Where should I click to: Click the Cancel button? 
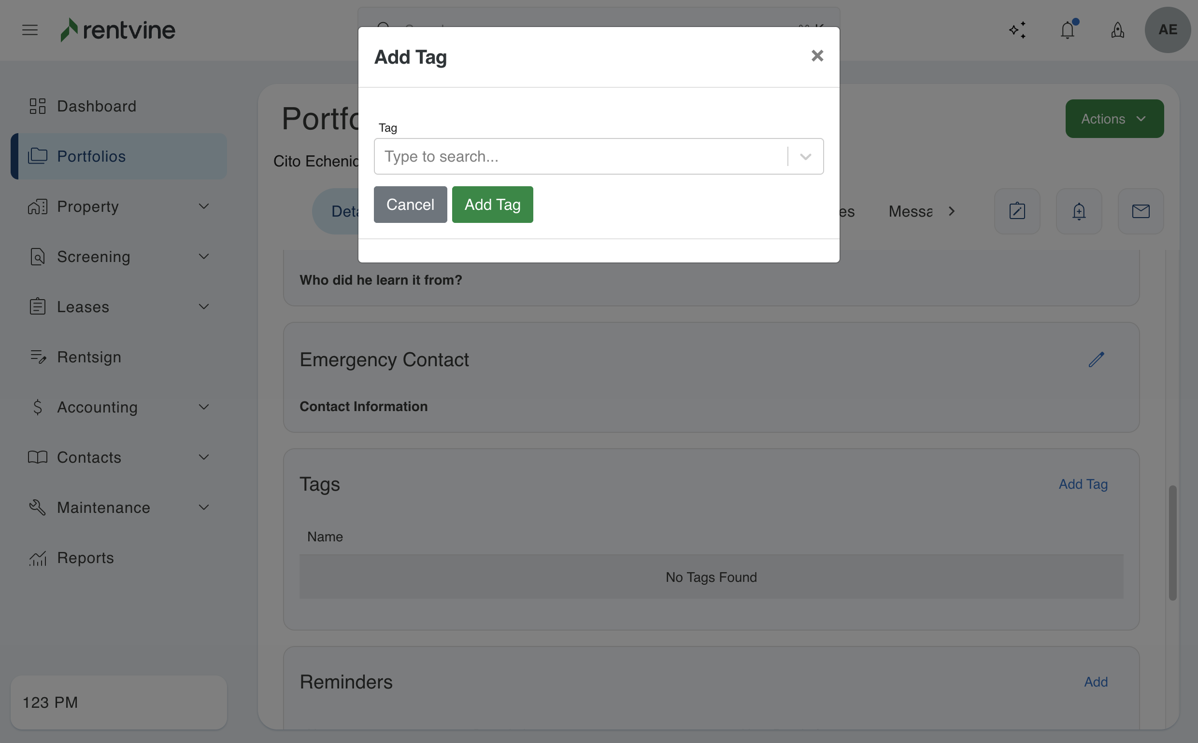[410, 205]
